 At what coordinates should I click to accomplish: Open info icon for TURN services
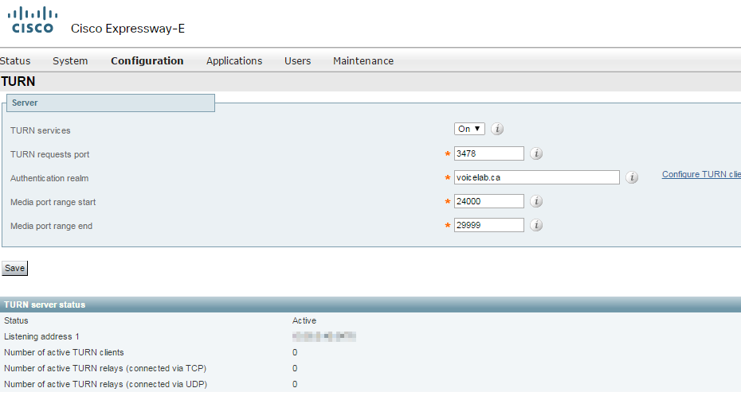coord(497,129)
